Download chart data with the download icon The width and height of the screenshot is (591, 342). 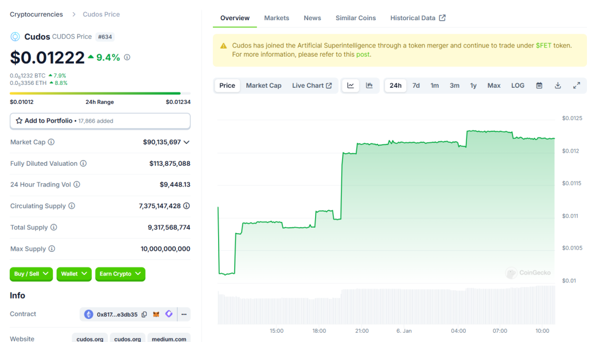558,85
